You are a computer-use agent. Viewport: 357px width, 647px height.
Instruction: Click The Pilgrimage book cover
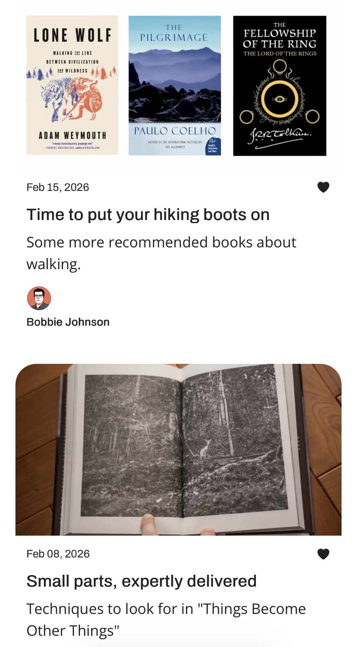point(175,85)
